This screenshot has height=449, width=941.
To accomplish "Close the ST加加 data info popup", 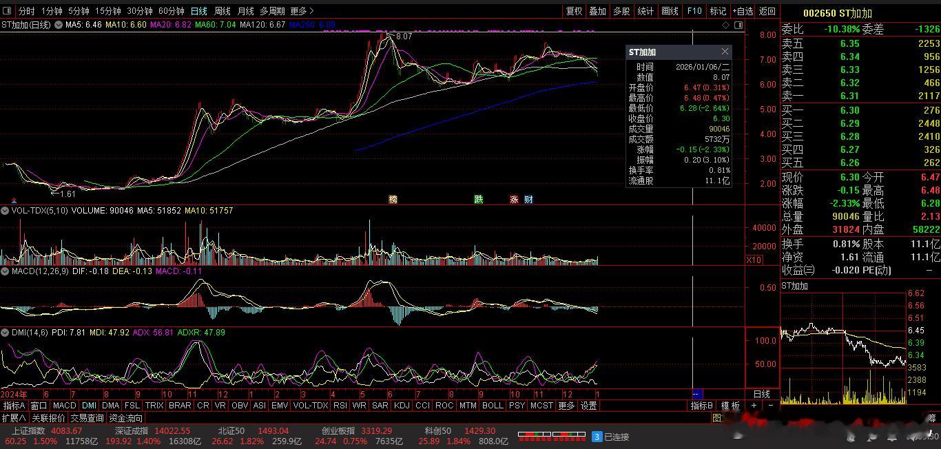I will [x=725, y=52].
